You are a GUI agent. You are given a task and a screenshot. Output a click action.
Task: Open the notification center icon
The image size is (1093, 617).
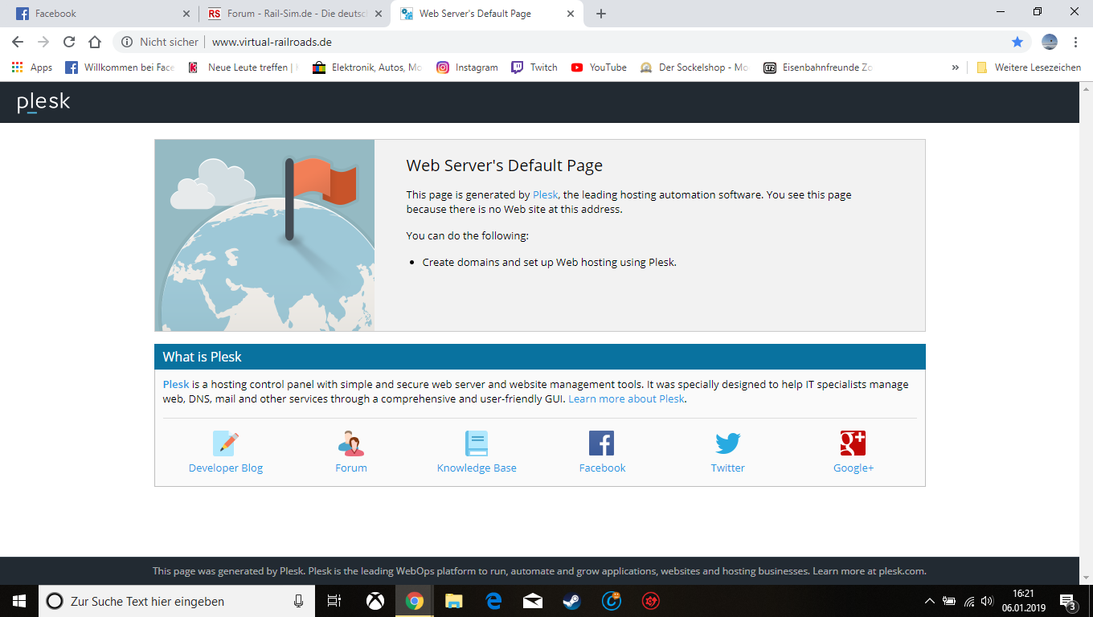pyautogui.click(x=1069, y=601)
